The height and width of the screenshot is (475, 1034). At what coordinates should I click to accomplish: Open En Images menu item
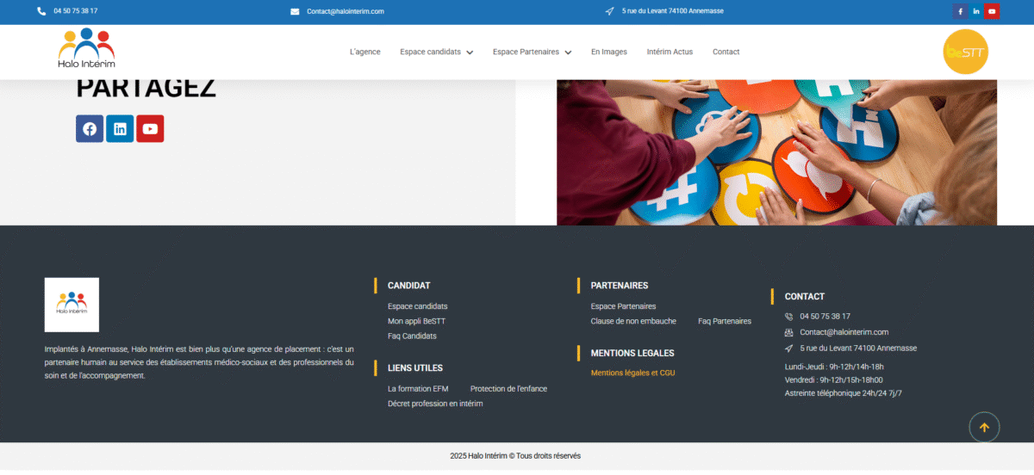609,52
